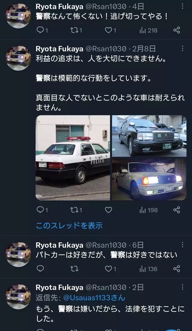This screenshot has height=331, width=192.
Task: Open the @Usauas1133 mention link
Action: pos(94,298)
